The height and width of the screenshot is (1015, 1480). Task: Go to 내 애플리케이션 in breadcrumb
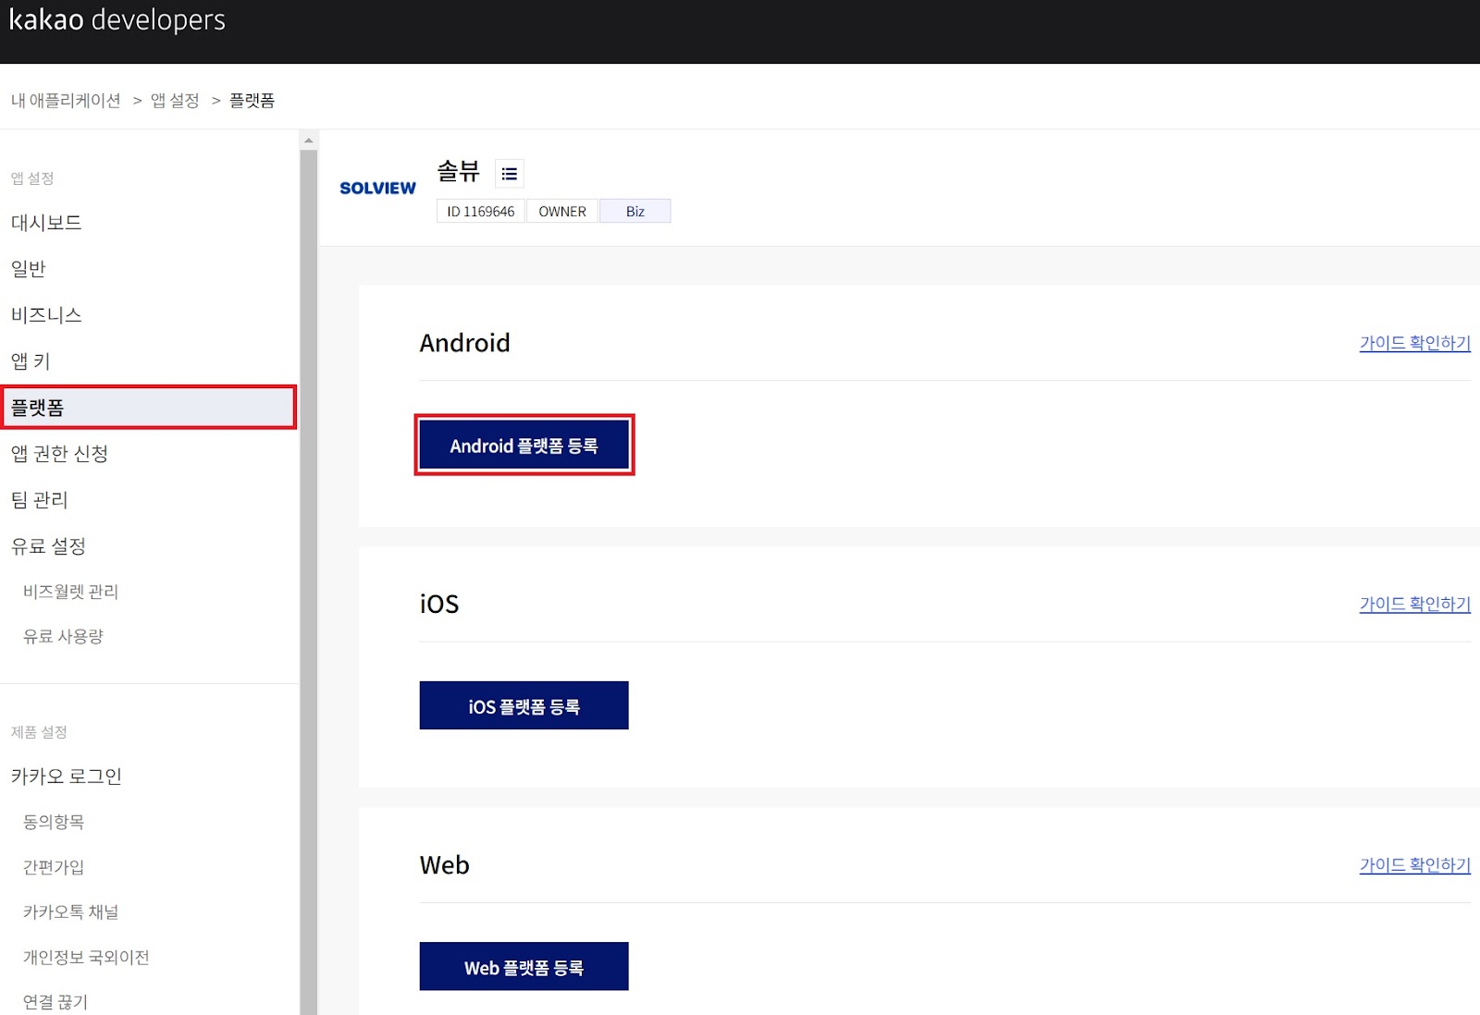pyautogui.click(x=66, y=100)
